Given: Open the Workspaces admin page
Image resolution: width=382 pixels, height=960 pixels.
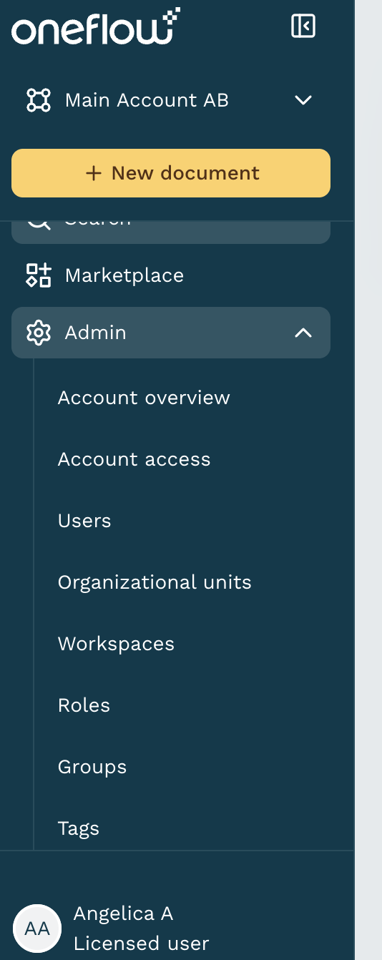Looking at the screenshot, I should tap(116, 644).
